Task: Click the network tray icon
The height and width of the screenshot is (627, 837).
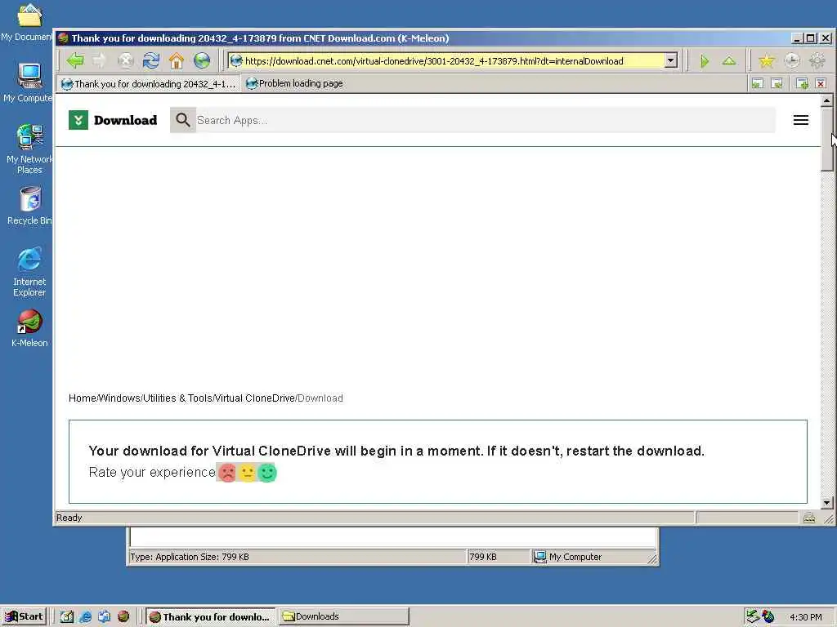Action: click(753, 616)
